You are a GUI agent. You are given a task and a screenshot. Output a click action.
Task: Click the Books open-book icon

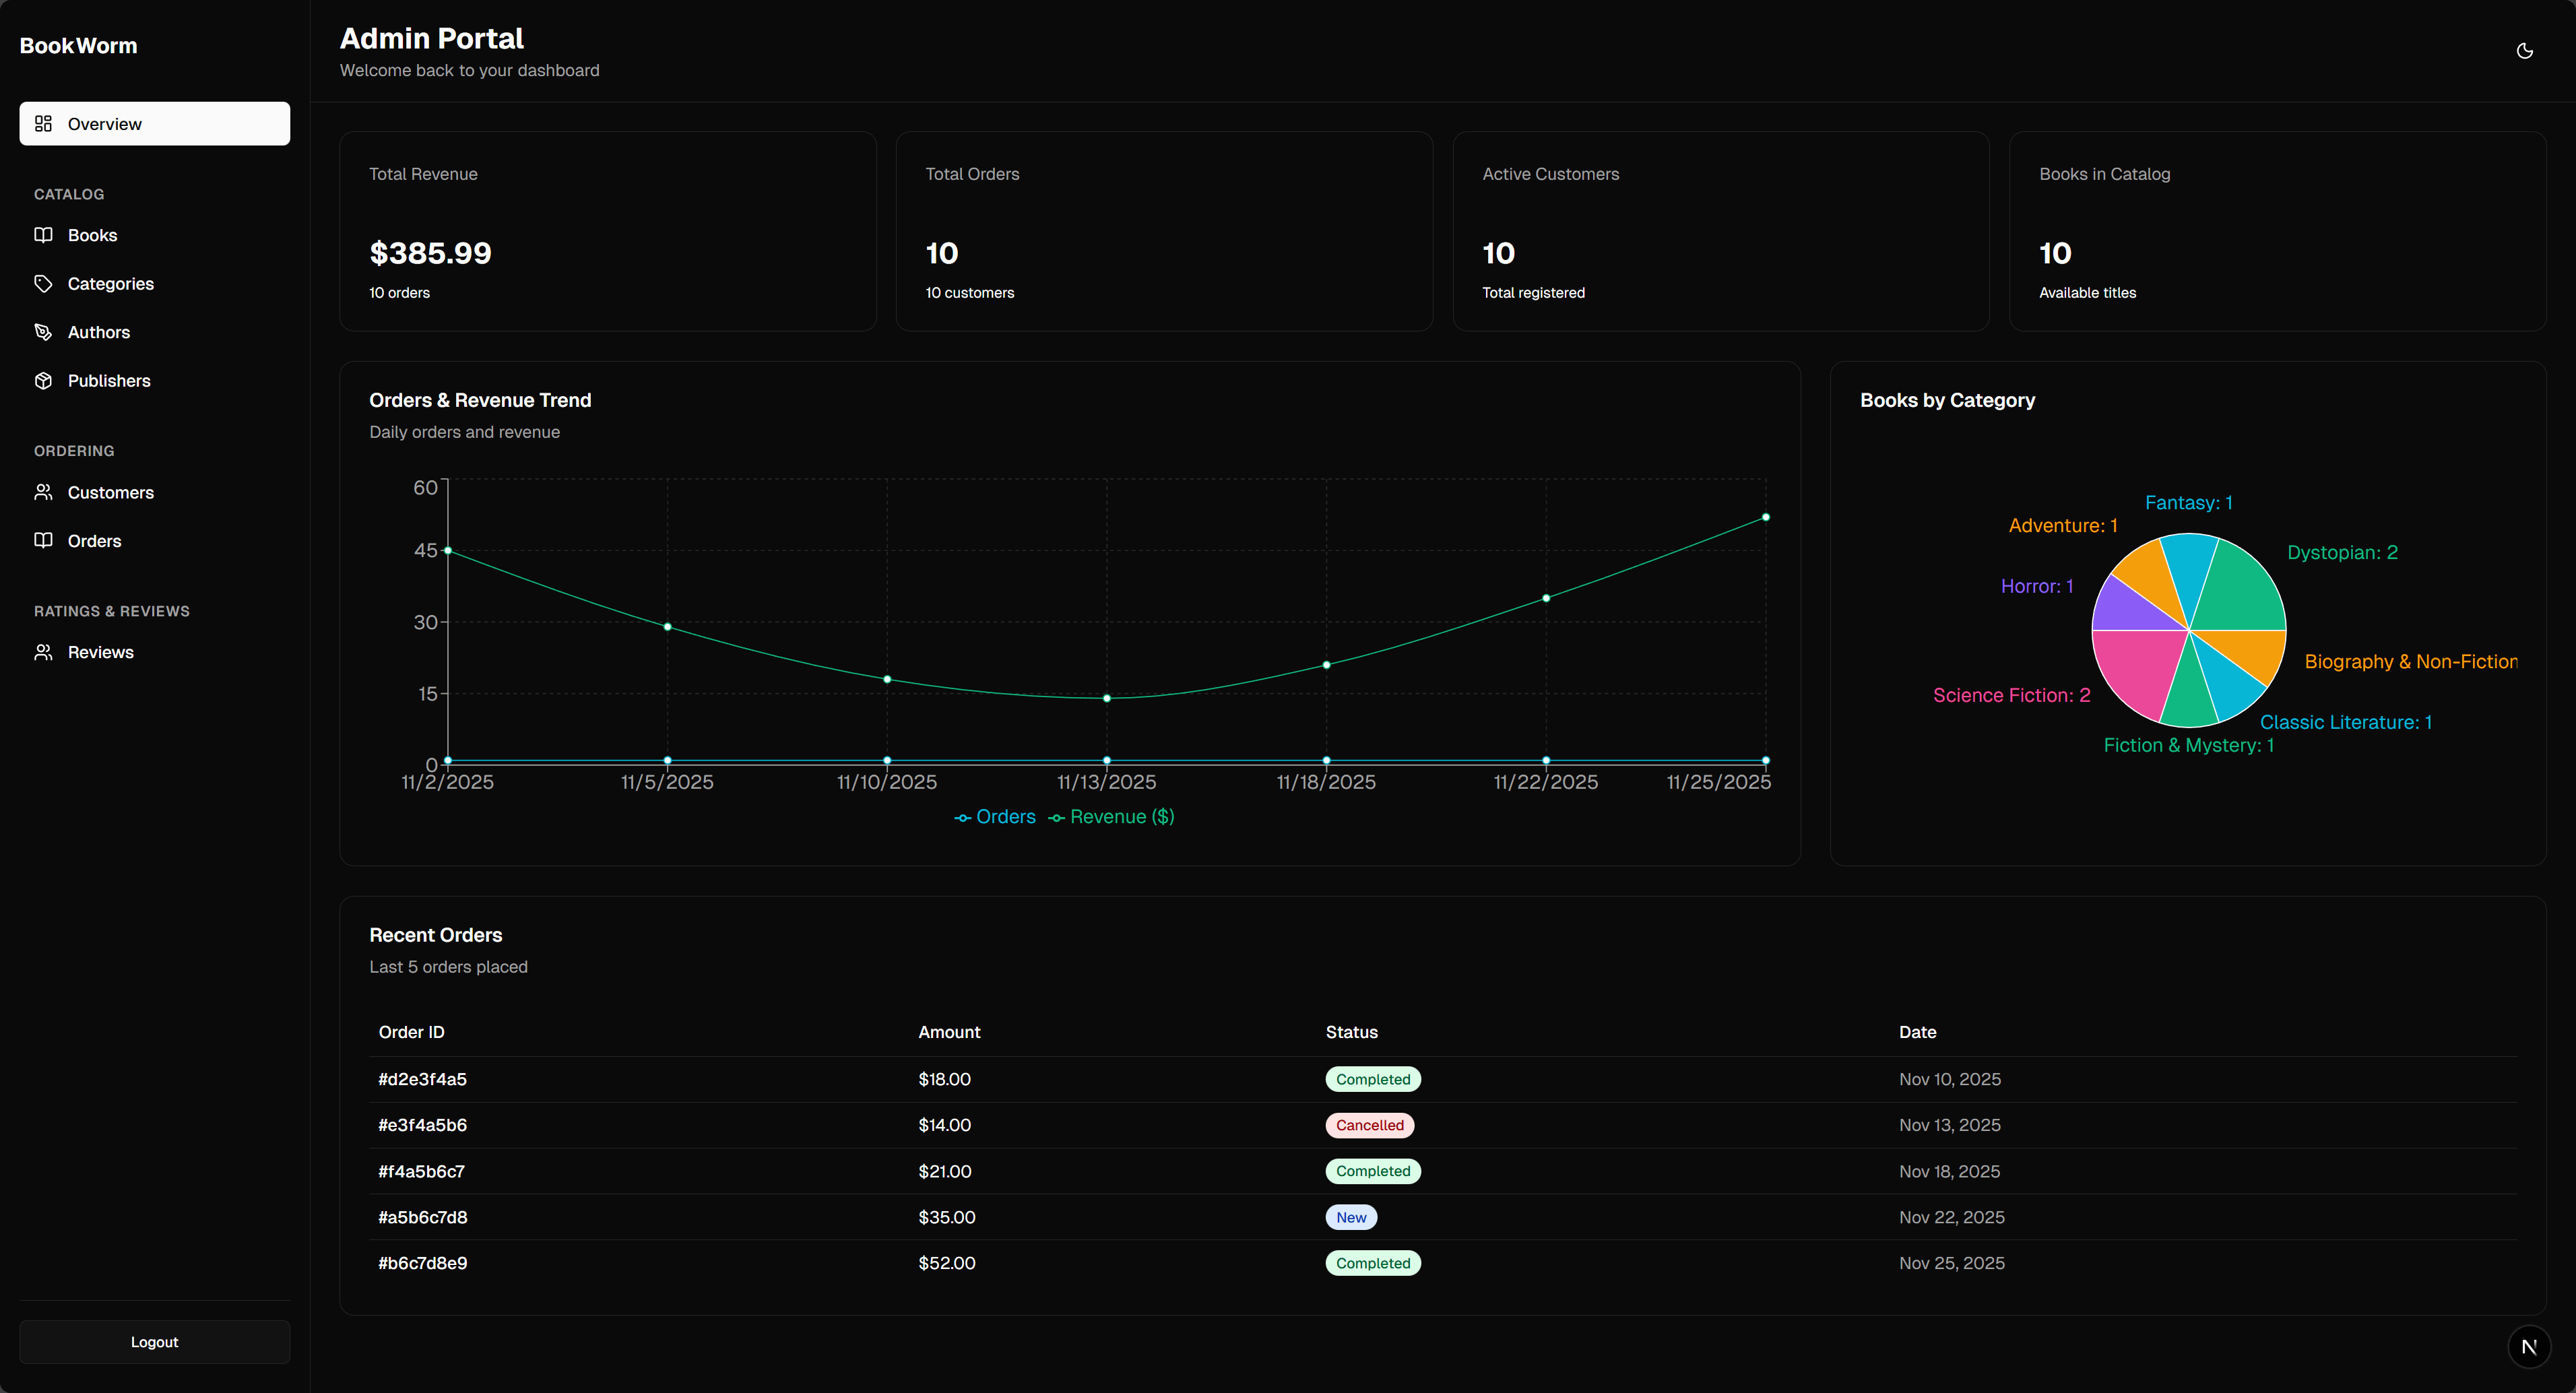pos(43,235)
